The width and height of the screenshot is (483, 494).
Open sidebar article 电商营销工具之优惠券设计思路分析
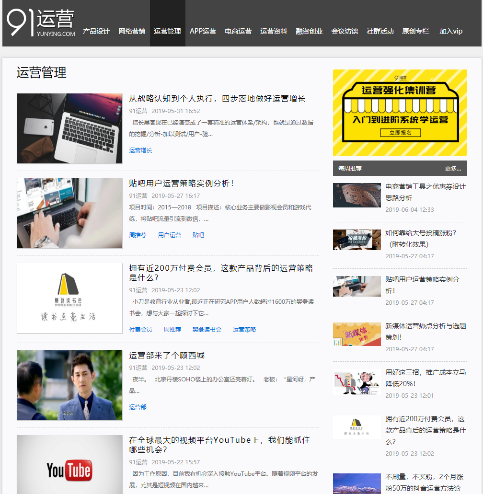[x=425, y=192]
